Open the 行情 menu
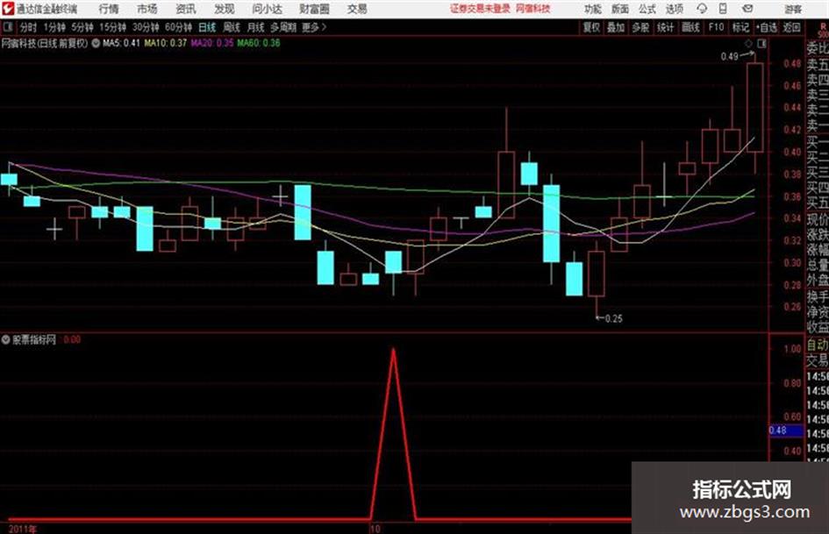 pyautogui.click(x=109, y=9)
